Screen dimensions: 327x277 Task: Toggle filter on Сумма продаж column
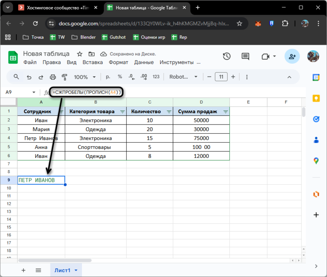[x=226, y=112]
